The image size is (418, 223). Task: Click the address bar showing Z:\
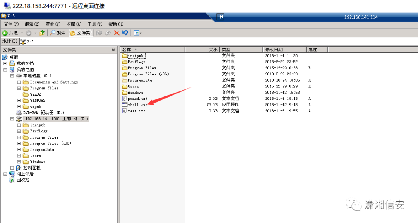[219, 41]
